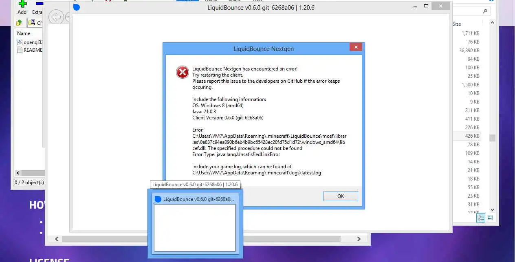Click the back arrow in Explorer
This screenshot has width=515, height=262.
point(56,17)
